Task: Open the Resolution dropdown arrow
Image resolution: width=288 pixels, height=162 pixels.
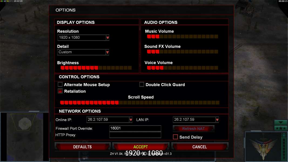Action: 108,38
